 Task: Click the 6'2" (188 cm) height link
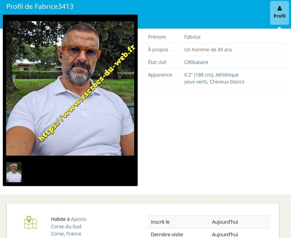coord(198,75)
